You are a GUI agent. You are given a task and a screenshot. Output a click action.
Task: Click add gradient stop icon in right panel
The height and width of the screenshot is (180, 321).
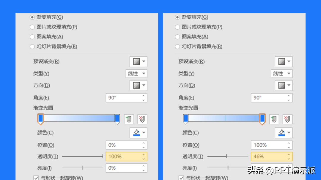(x=274, y=119)
